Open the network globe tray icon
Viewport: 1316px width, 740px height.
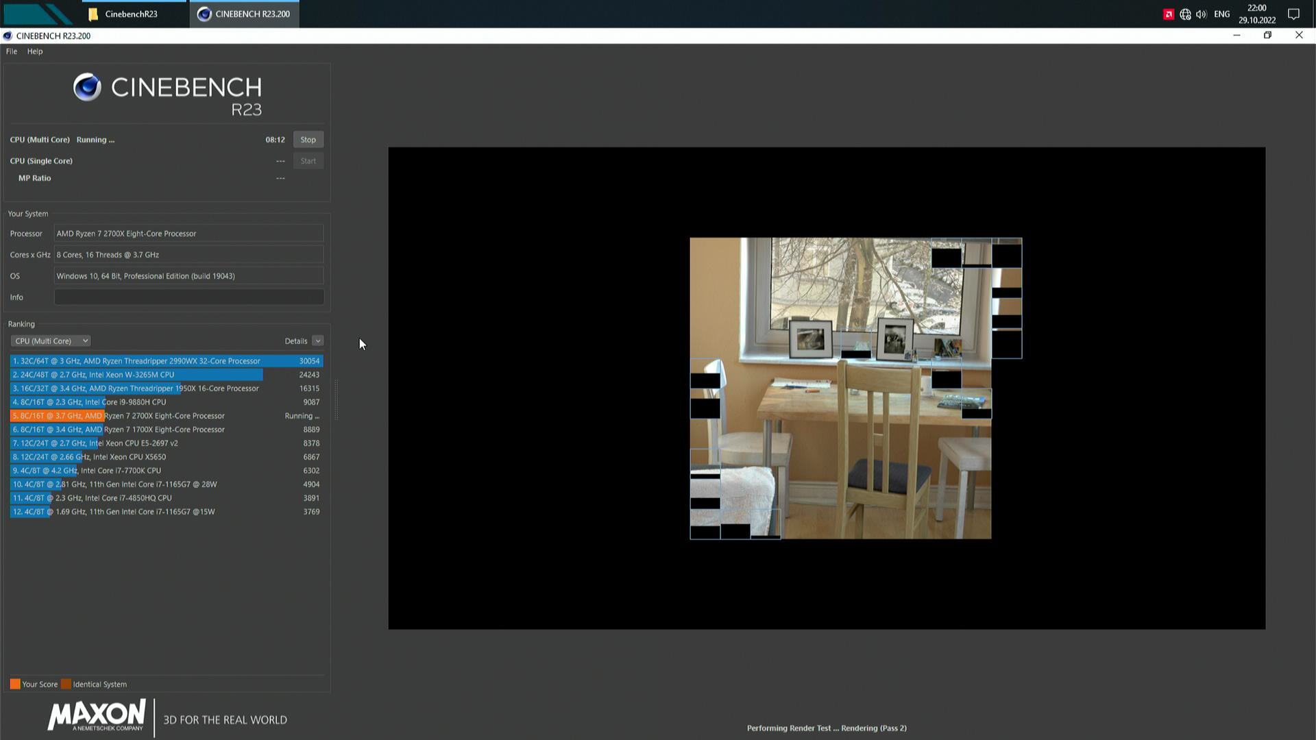1185,14
